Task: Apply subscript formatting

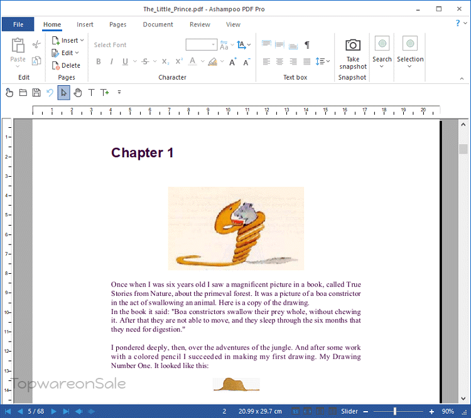Action: [x=166, y=61]
